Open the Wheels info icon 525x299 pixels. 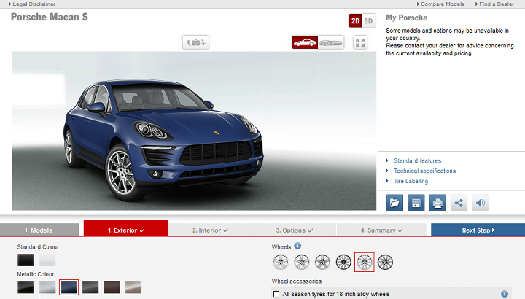[x=297, y=246]
